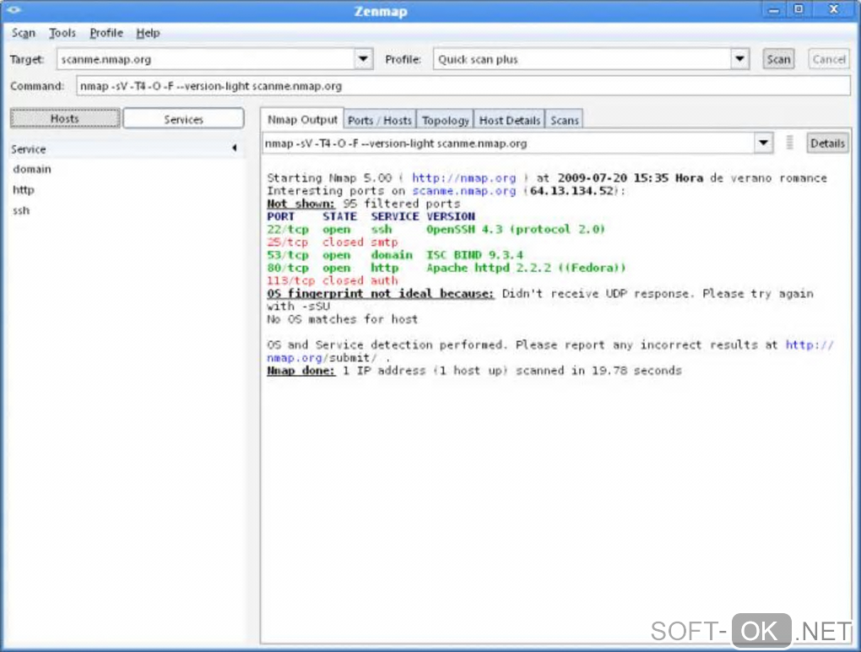Switch to the Scans tab

point(565,120)
